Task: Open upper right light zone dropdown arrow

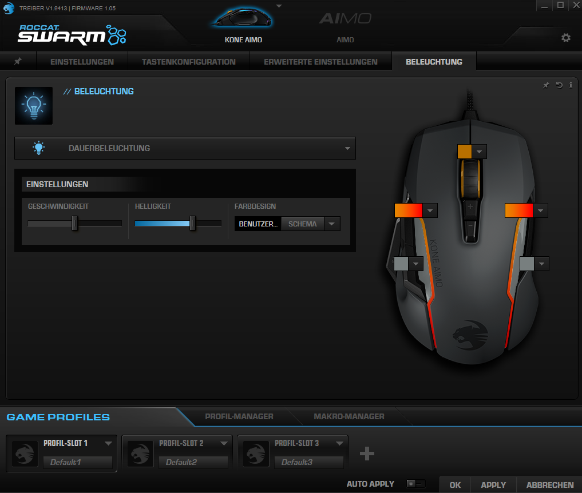Action: pos(540,210)
